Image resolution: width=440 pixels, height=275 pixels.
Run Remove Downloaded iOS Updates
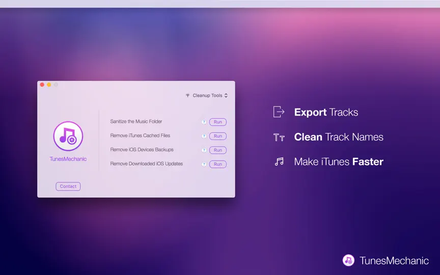pos(218,164)
